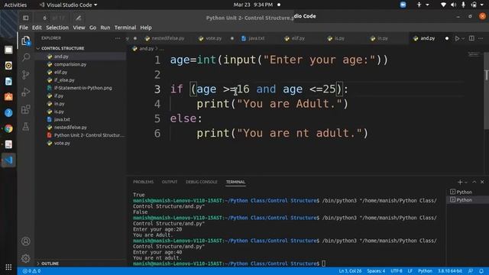Open the Explorer view in activity bar

(x=26, y=40)
